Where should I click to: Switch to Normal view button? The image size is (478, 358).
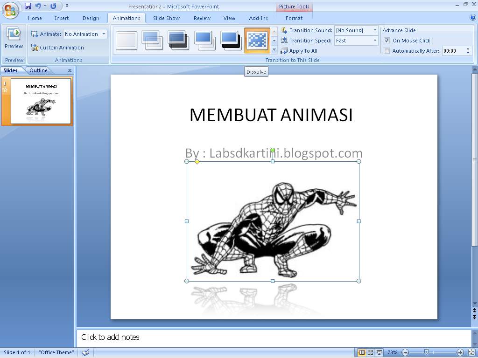362,352
